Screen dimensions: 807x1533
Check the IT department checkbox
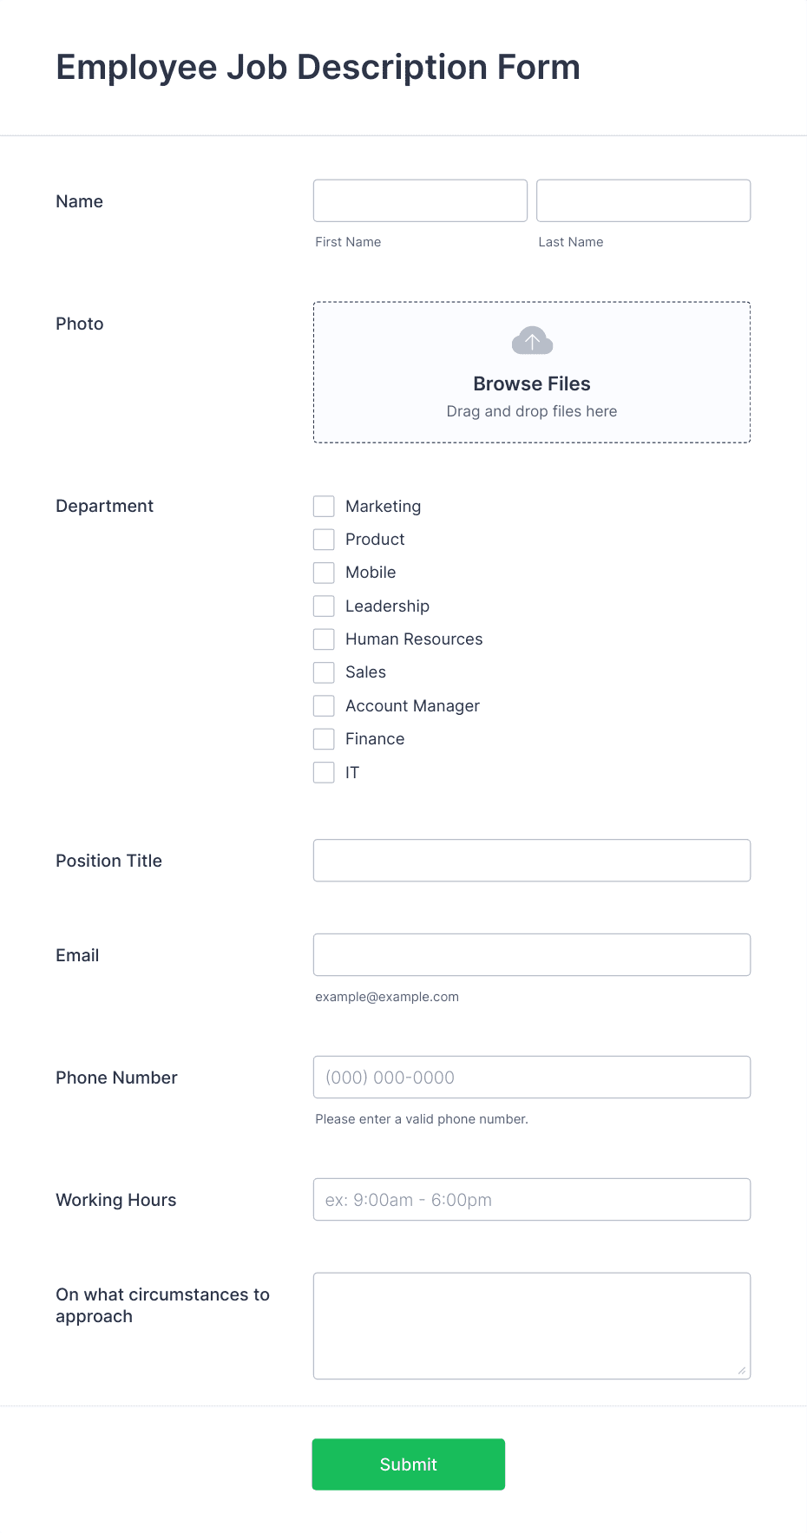coord(324,772)
